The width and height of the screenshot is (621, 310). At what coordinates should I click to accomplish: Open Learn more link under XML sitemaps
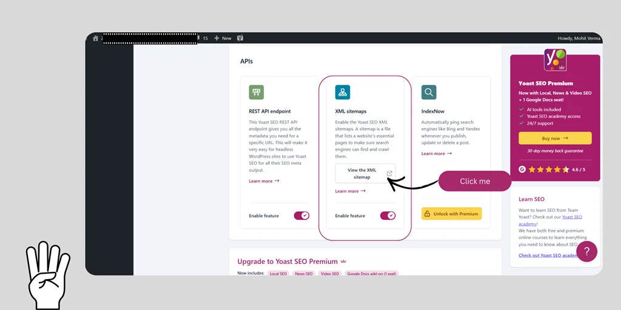pyautogui.click(x=350, y=191)
